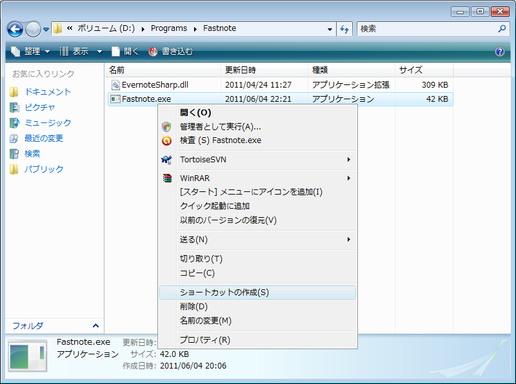The width and height of the screenshot is (516, 384).
Task: Open the 表示 (Views) dropdown arrow
Action: tap(99, 52)
